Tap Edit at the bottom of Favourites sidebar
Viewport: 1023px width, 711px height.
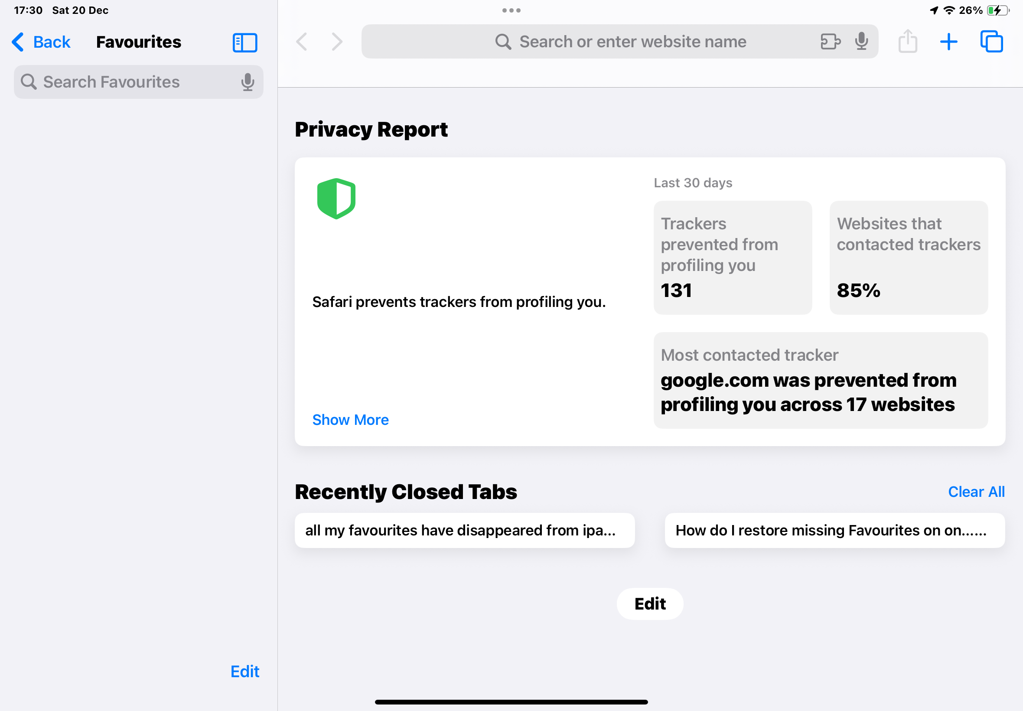(x=244, y=671)
